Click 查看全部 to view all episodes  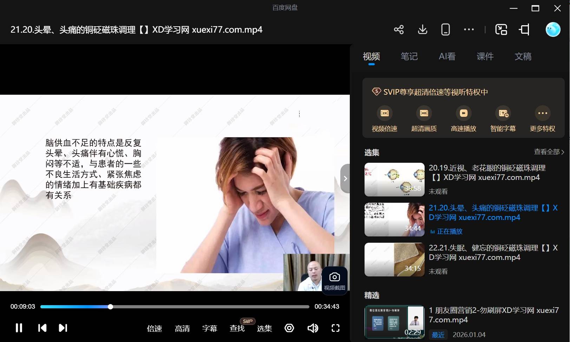click(x=549, y=152)
